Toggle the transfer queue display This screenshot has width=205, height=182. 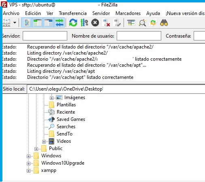[60, 23]
